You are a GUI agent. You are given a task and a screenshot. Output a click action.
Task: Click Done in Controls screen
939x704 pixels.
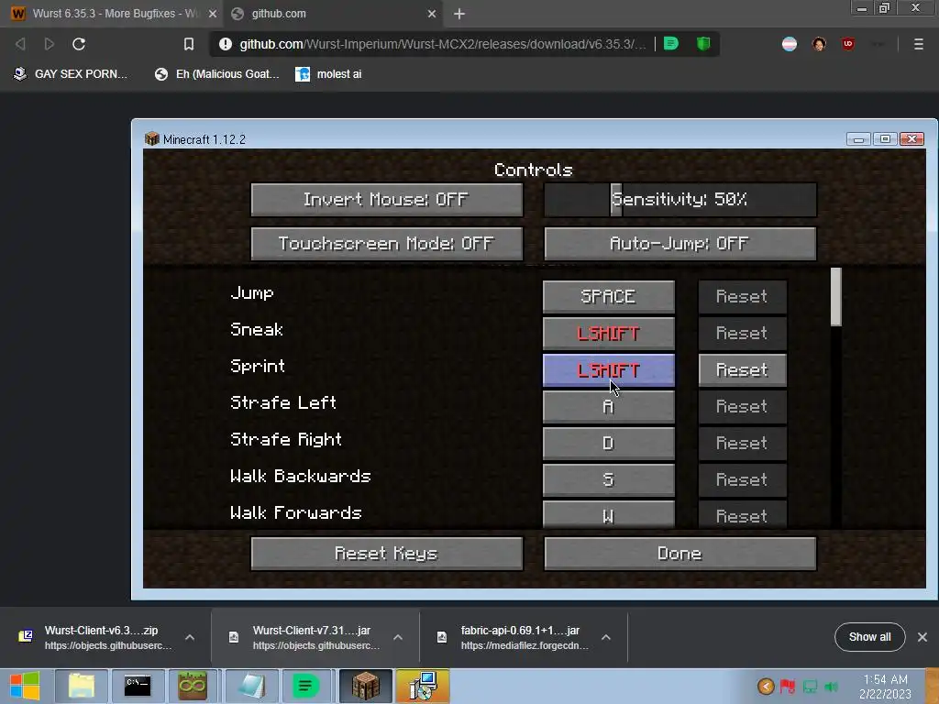pos(679,554)
